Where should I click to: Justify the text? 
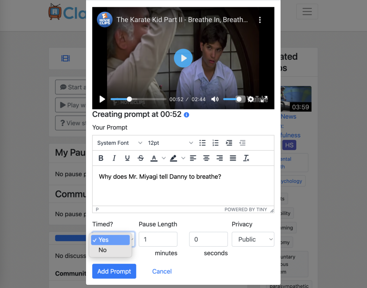[x=233, y=158]
